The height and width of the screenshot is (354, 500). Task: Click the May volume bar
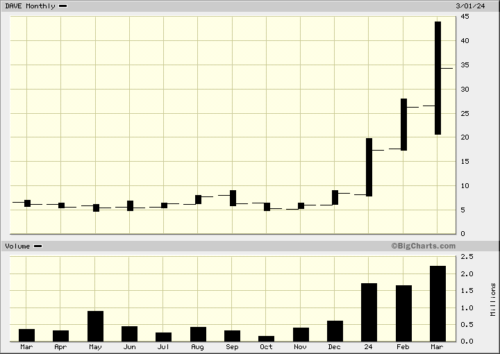pos(96,326)
